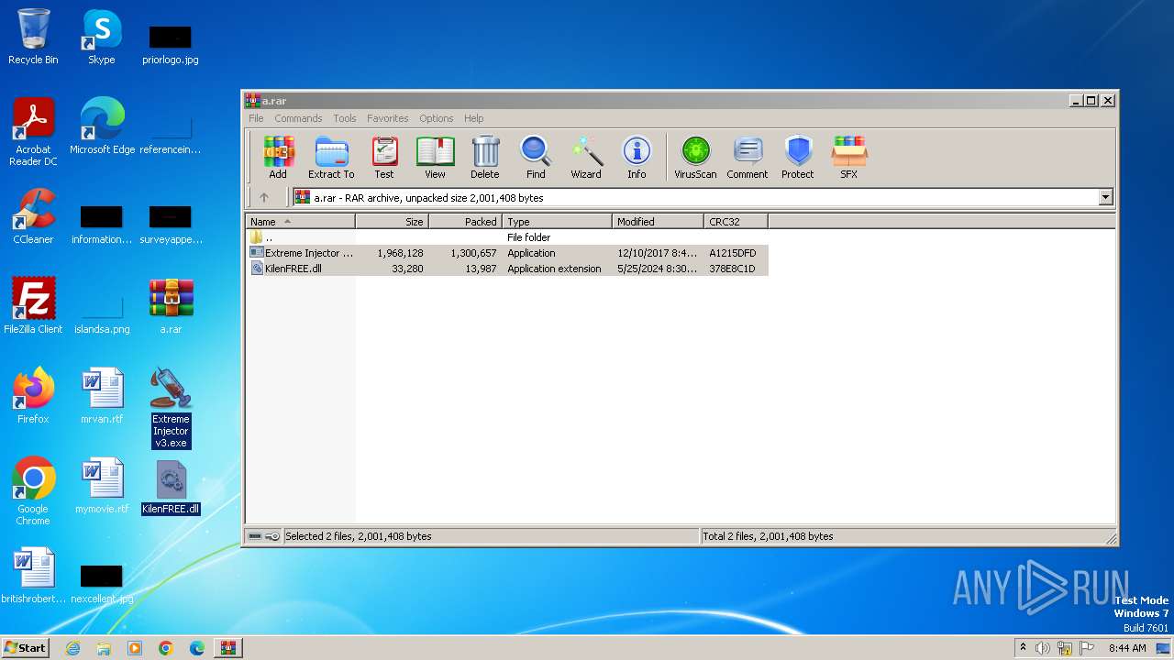
Task: Open the Favorites menu
Action: point(388,118)
